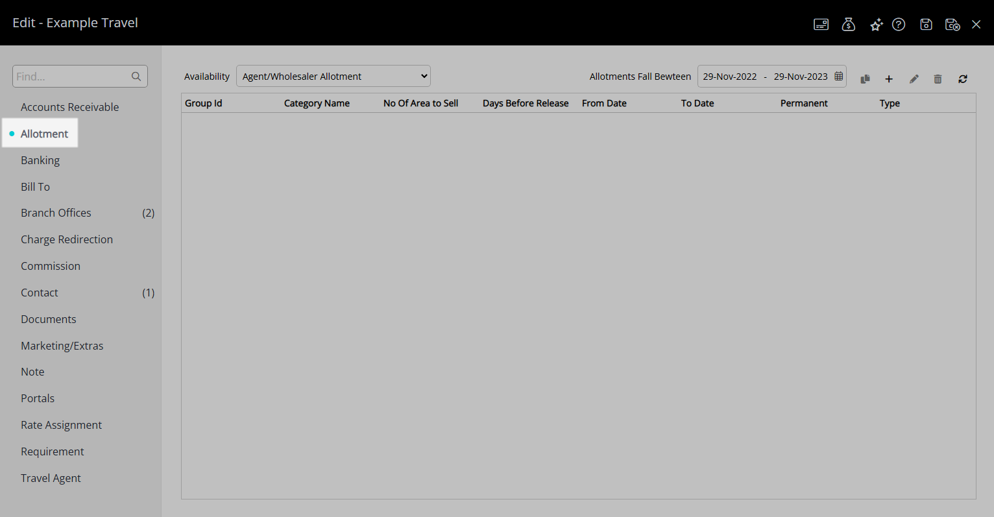Image resolution: width=994 pixels, height=517 pixels.
Task: Open the Travel Agent section
Action: click(x=51, y=478)
